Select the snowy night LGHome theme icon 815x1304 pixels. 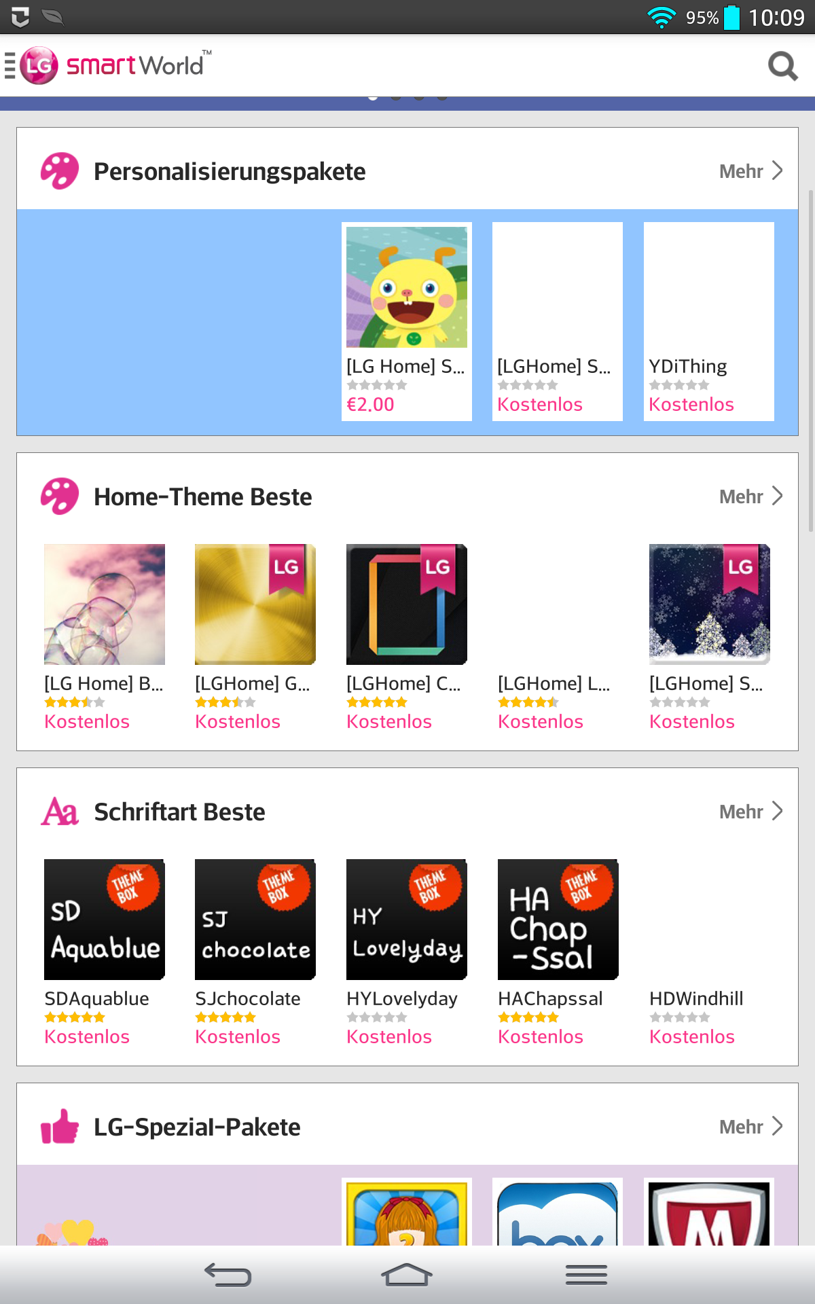[x=710, y=604]
